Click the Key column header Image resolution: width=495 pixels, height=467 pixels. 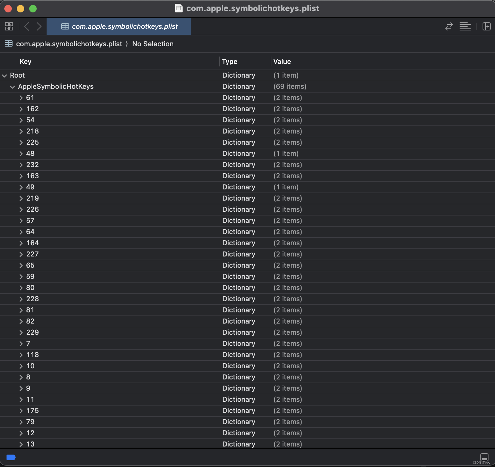[25, 61]
